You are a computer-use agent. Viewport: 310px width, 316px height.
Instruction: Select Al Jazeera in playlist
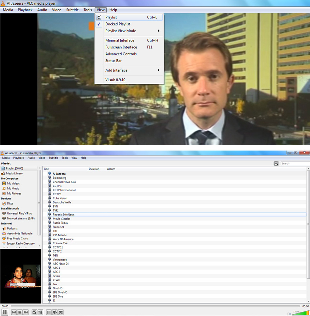coord(59,174)
